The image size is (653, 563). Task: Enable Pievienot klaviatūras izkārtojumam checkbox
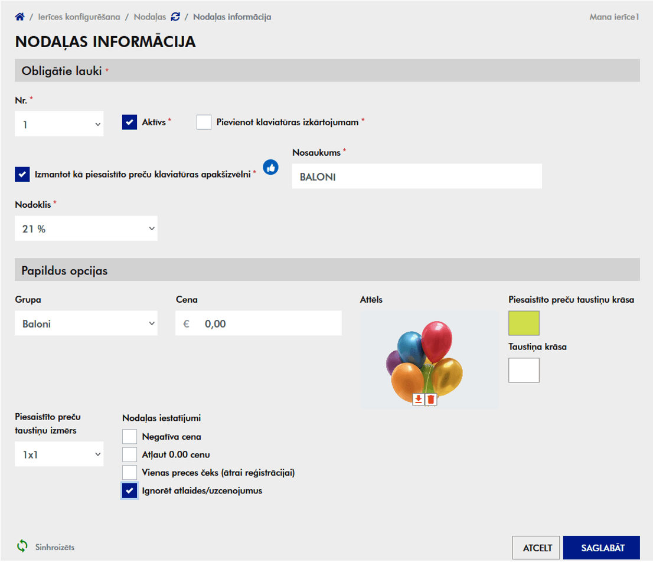point(204,122)
